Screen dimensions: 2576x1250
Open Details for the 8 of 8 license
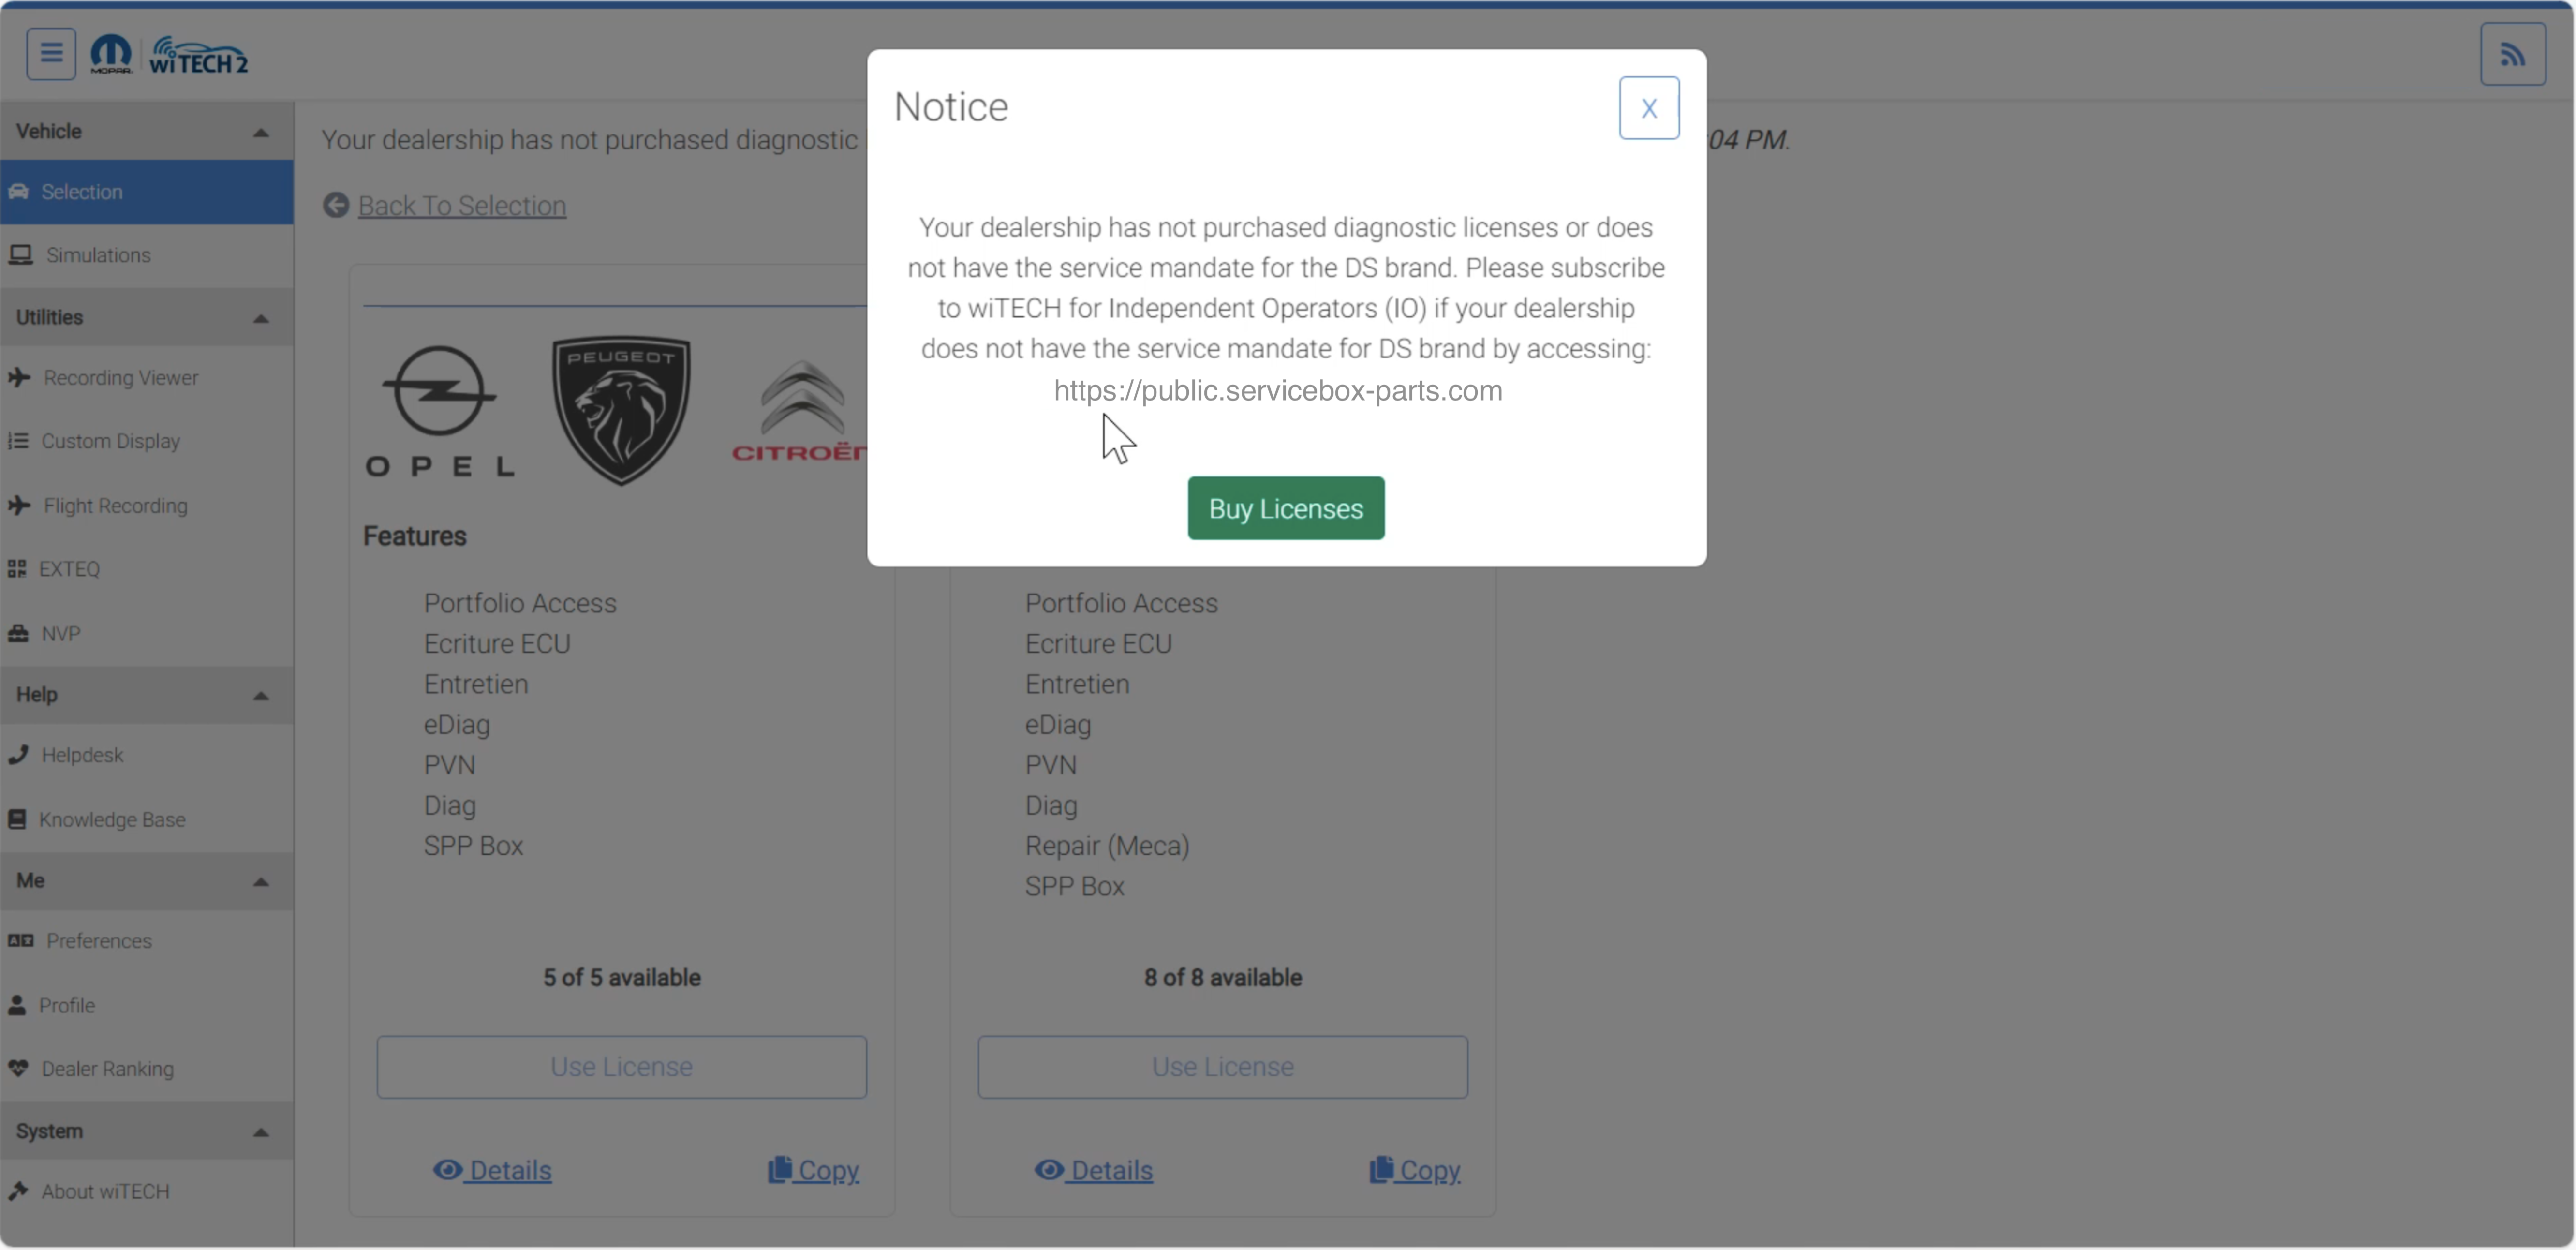click(x=1094, y=1170)
